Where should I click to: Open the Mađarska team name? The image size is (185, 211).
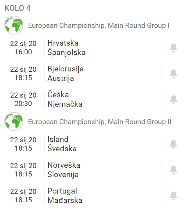(65, 200)
